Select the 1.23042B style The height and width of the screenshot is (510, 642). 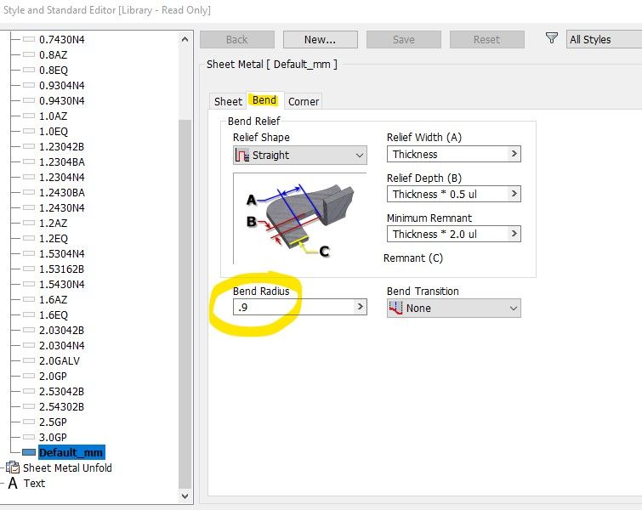tap(61, 146)
